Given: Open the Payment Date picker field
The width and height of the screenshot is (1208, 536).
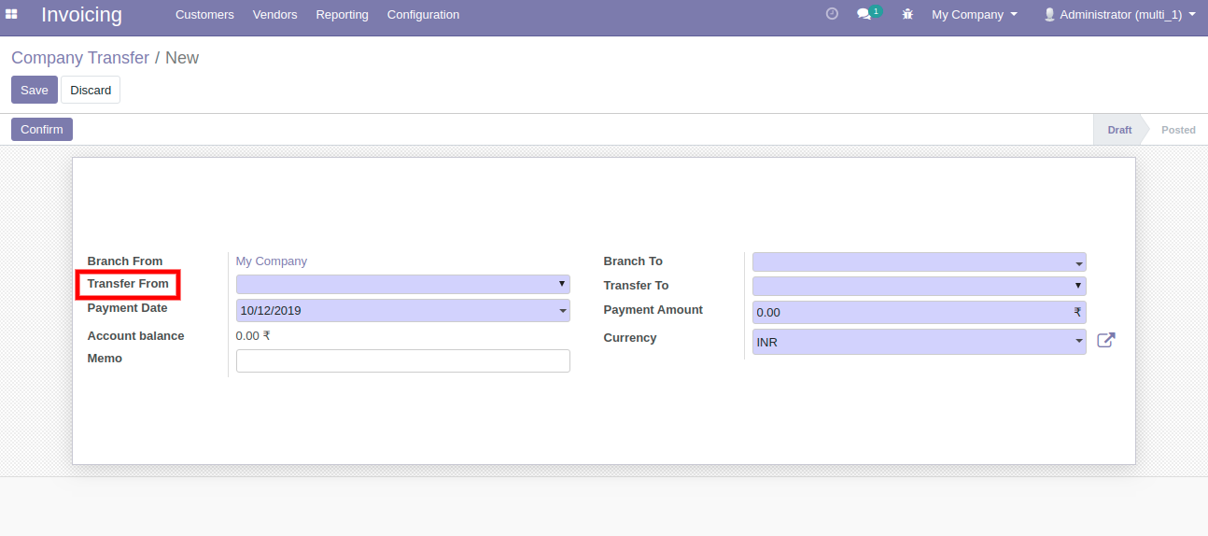Looking at the screenshot, I should [402, 311].
